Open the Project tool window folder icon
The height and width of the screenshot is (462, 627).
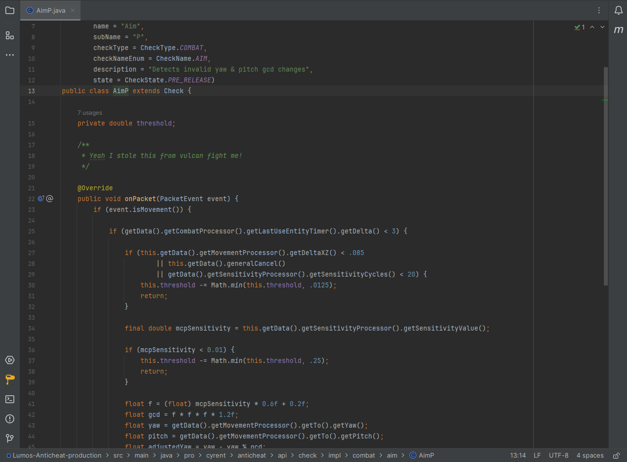pos(10,10)
